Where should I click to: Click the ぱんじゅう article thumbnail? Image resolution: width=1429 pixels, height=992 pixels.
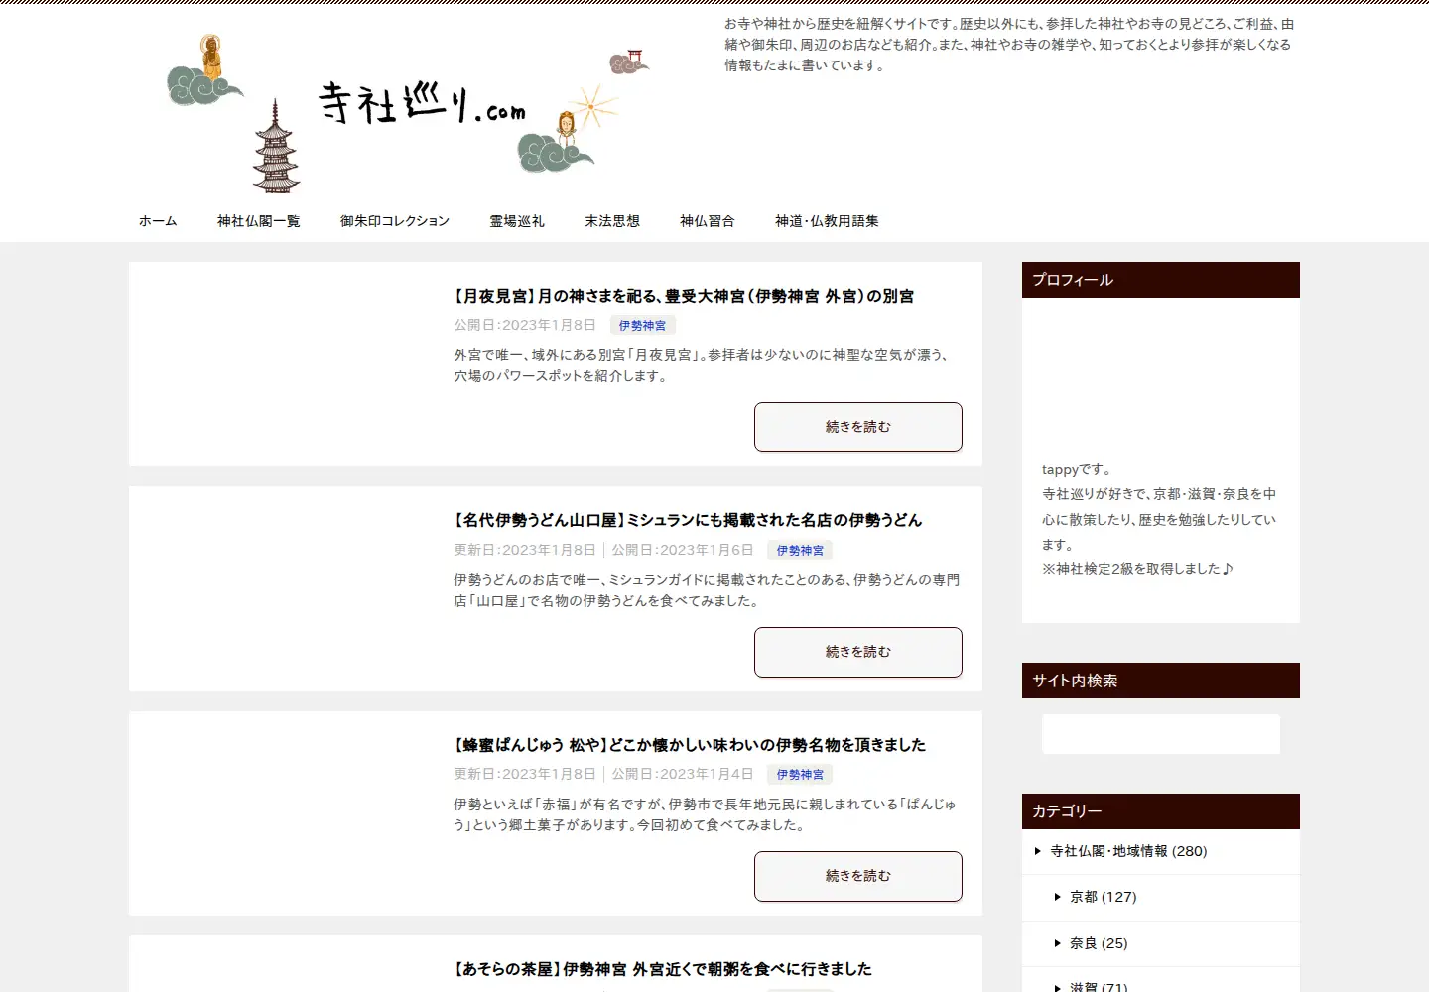tap(292, 813)
